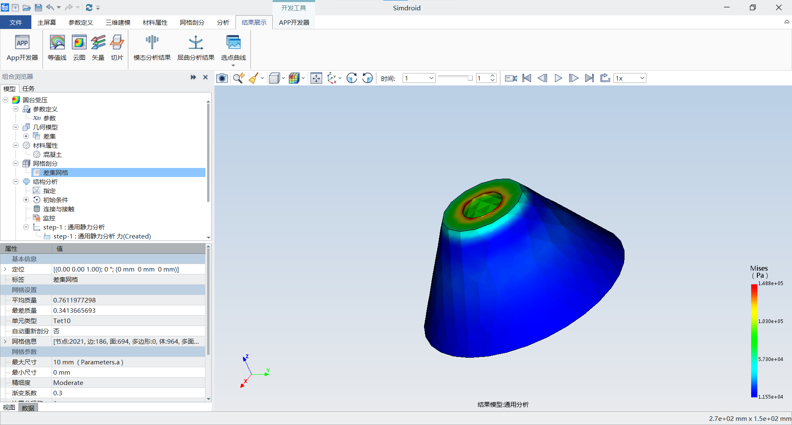Viewport: 792px width, 425px height.
Task: Open the 文件 file menu
Action: [x=16, y=22]
